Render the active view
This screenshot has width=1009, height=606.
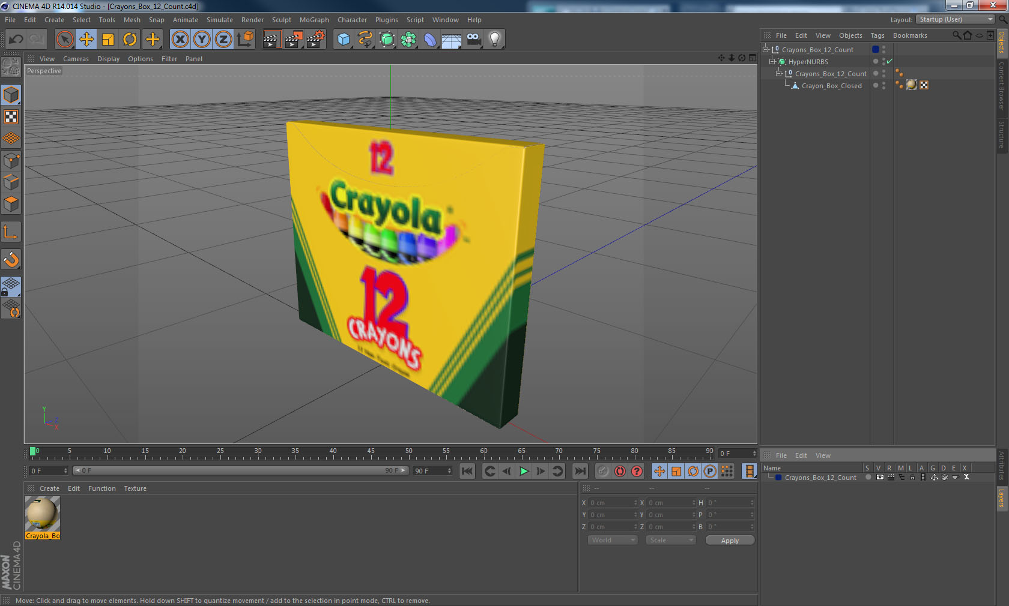[271, 40]
